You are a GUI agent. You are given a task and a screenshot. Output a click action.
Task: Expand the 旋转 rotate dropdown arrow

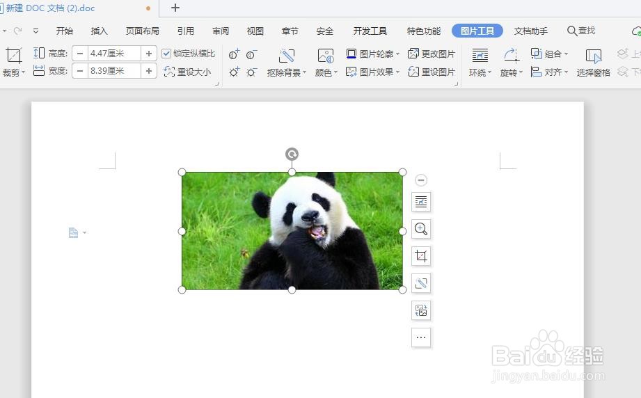(521, 72)
